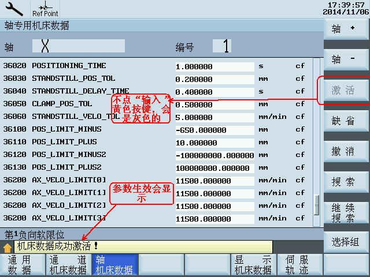The height and width of the screenshot is (277, 370).
Task: Click the 缺省 default softkey
Action: tap(346, 121)
